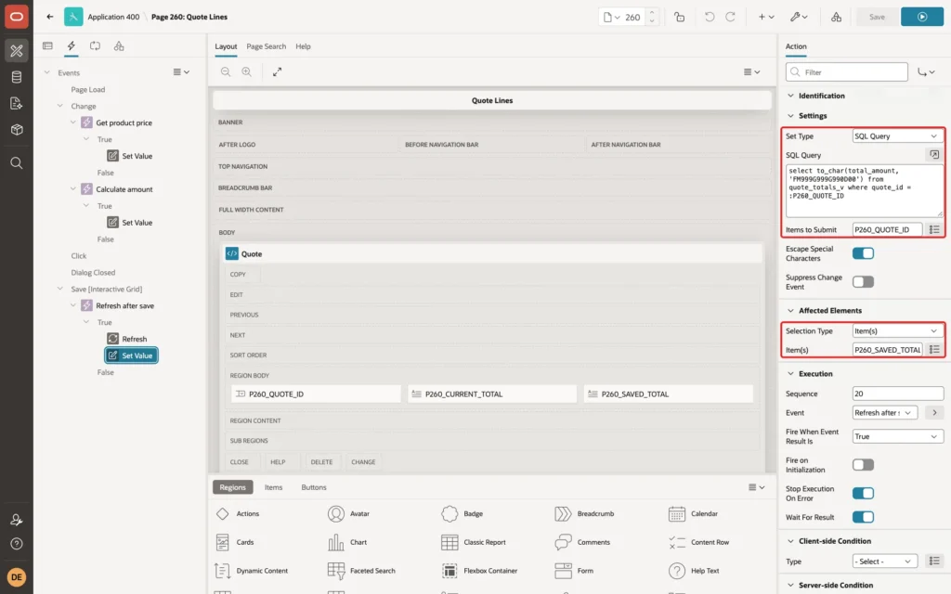Collapse the Settings section

point(790,116)
